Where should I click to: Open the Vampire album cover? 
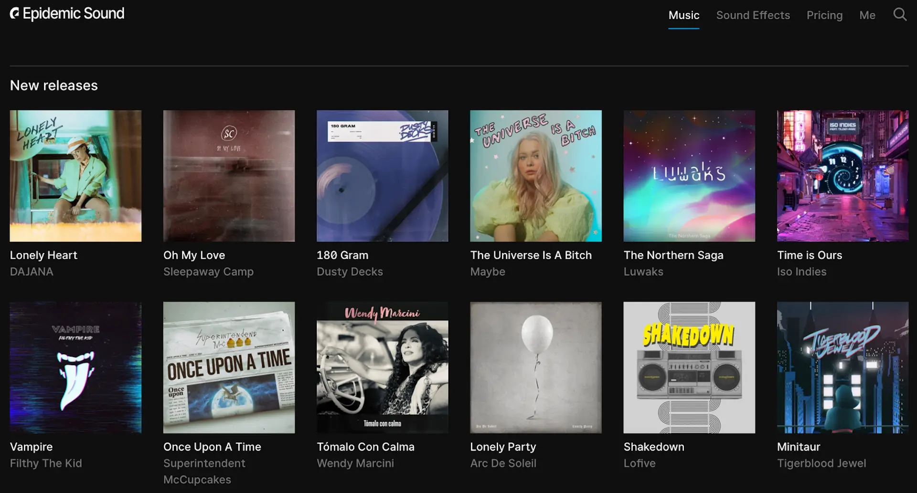click(75, 367)
